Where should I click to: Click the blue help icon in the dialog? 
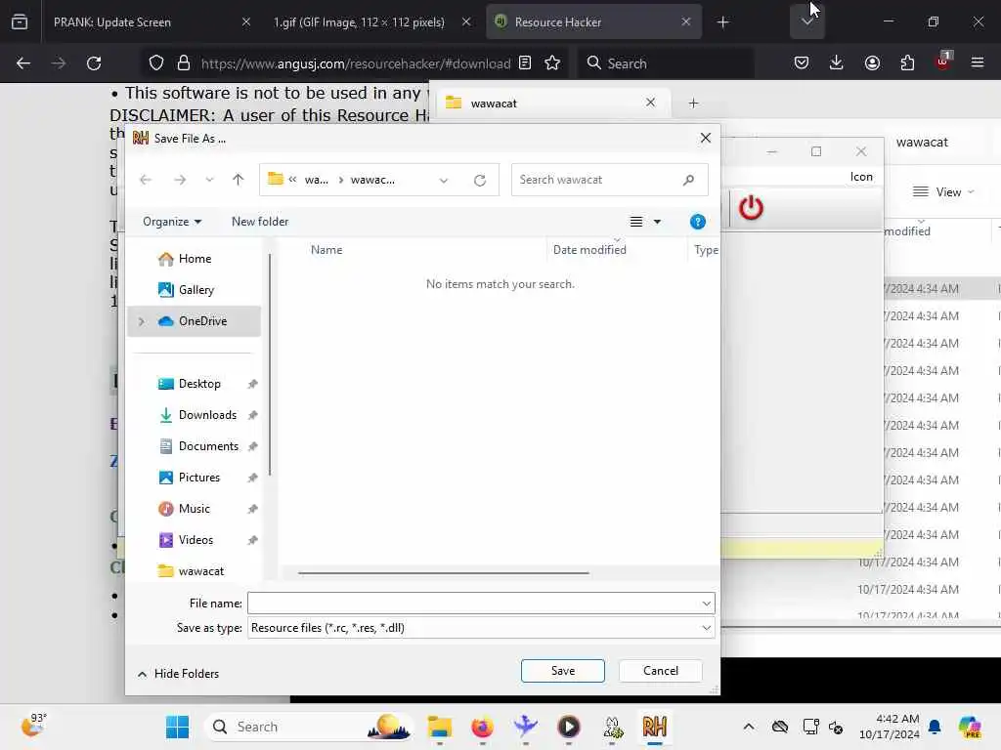(x=697, y=222)
